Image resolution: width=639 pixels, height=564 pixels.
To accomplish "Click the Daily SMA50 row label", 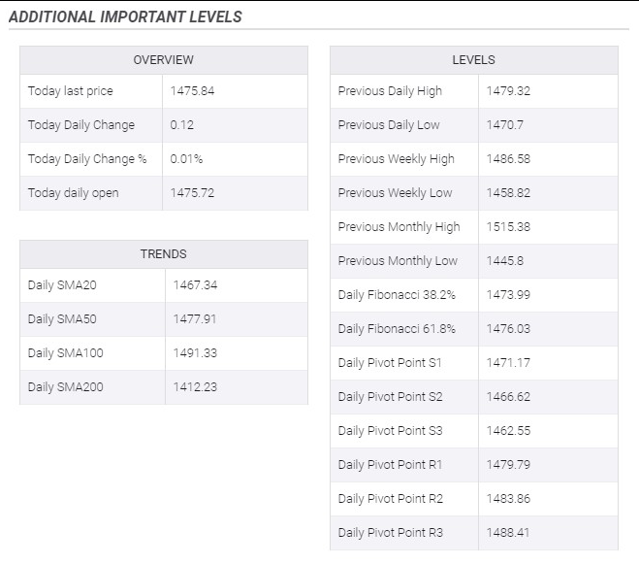I will click(x=62, y=318).
